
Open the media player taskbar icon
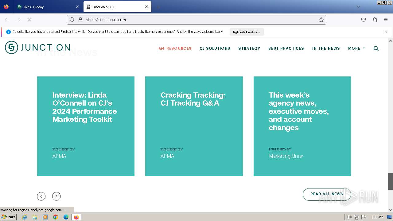[x=45, y=217]
